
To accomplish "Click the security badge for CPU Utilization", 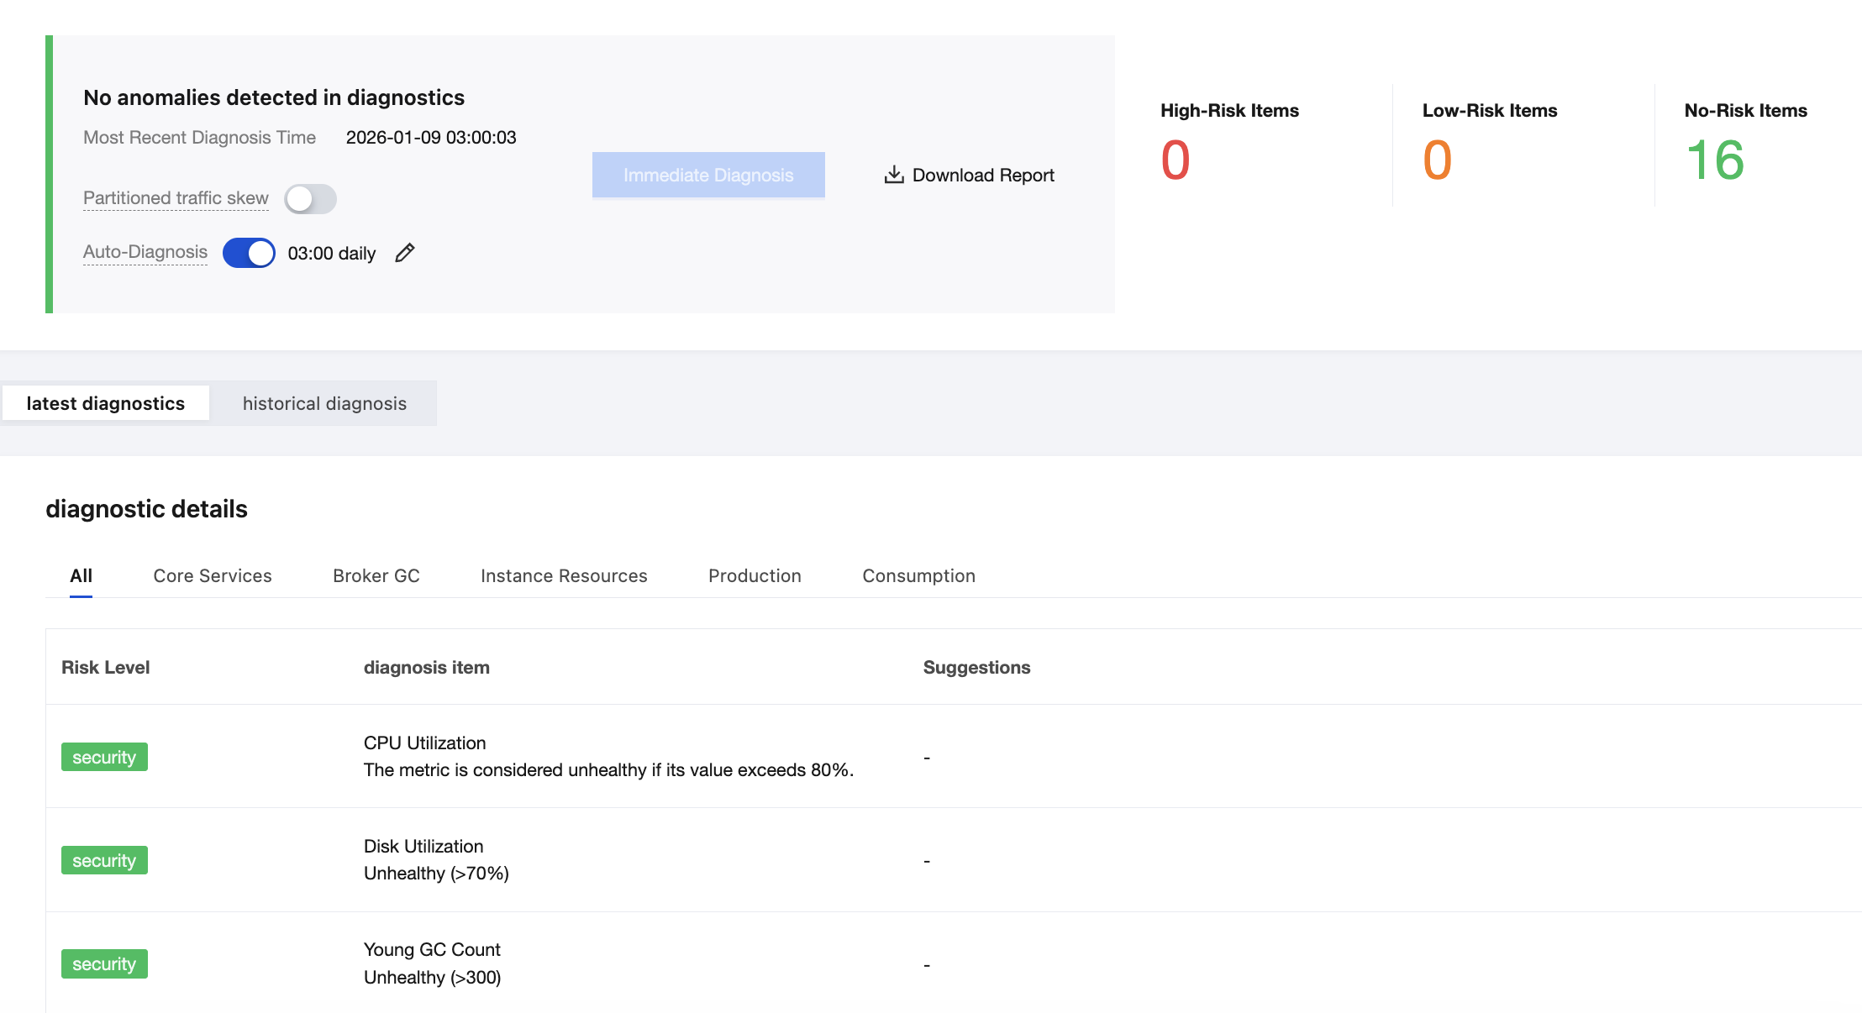I will pos(104,757).
